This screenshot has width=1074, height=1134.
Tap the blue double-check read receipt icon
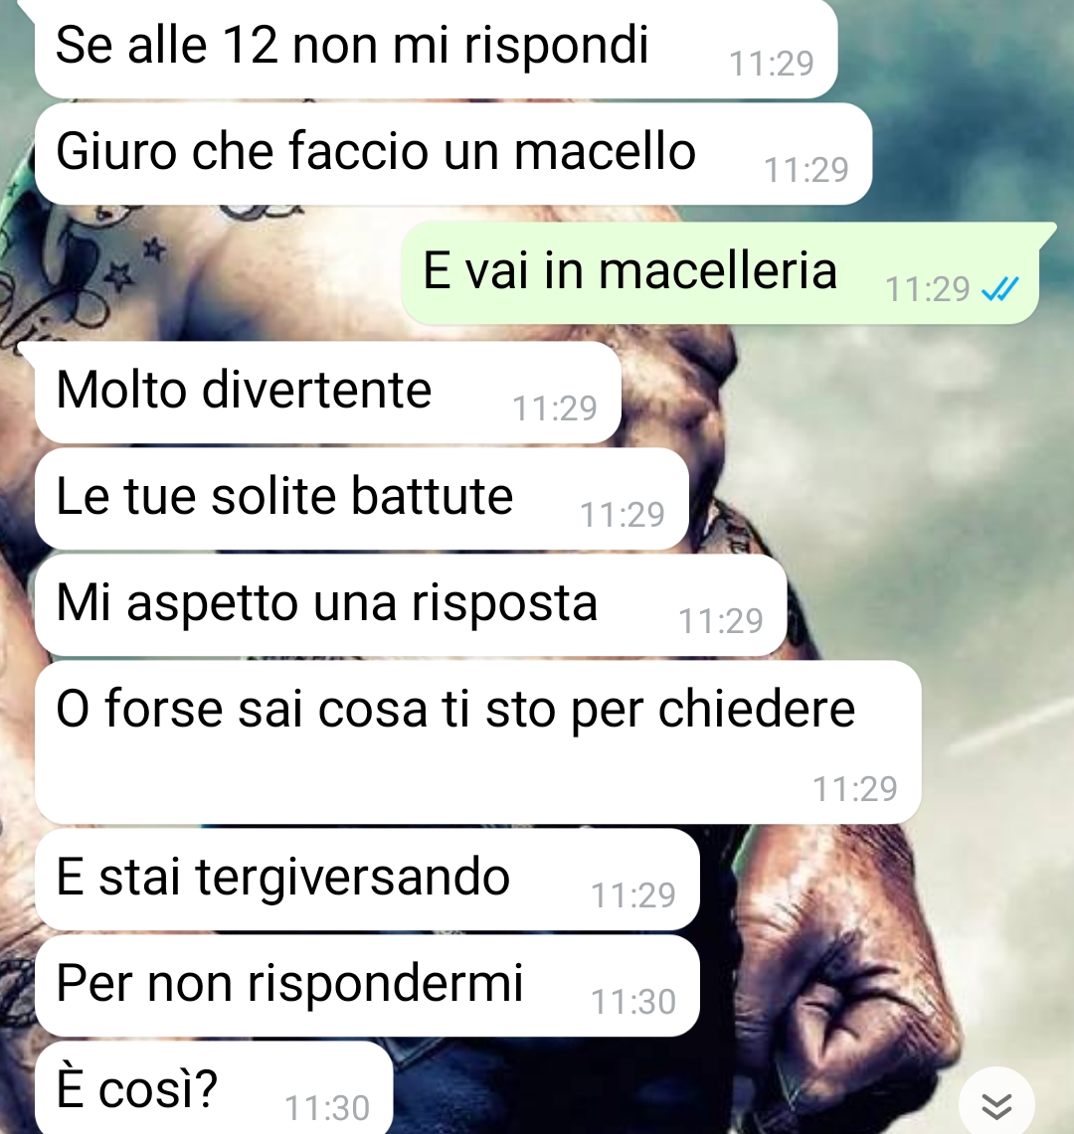pyautogui.click(x=1000, y=289)
